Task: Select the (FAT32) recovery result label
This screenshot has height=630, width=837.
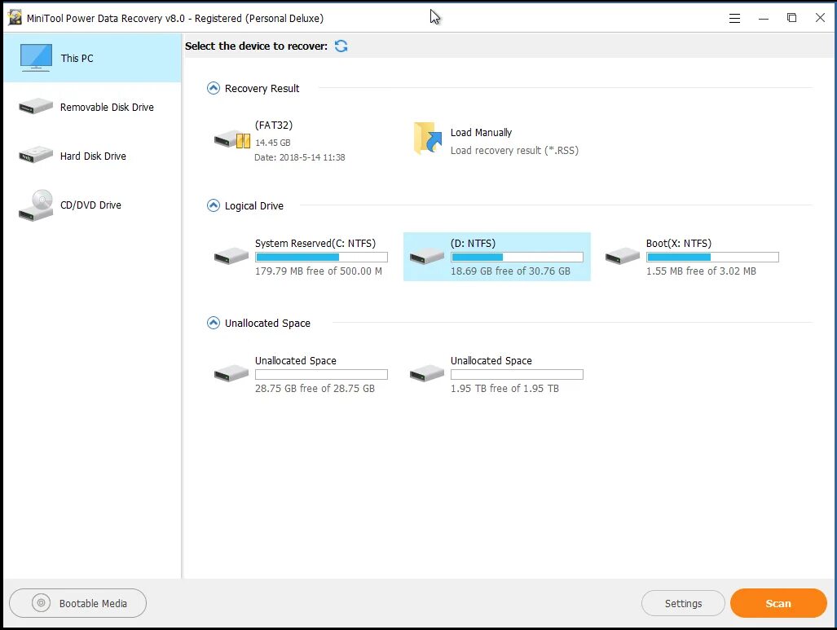Action: pos(274,125)
